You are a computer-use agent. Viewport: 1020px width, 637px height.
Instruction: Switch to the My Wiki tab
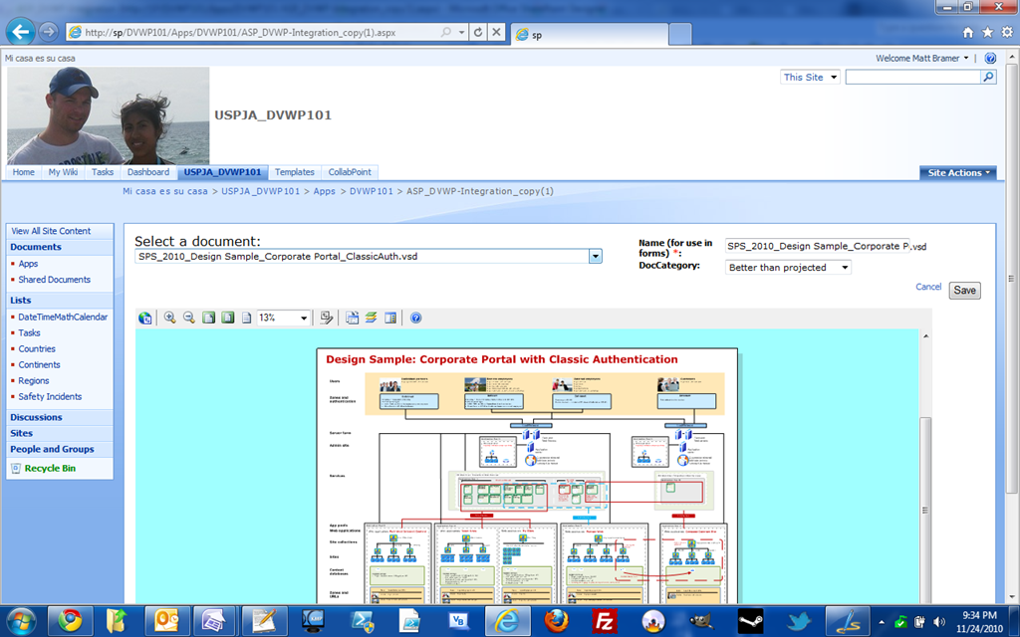(63, 172)
